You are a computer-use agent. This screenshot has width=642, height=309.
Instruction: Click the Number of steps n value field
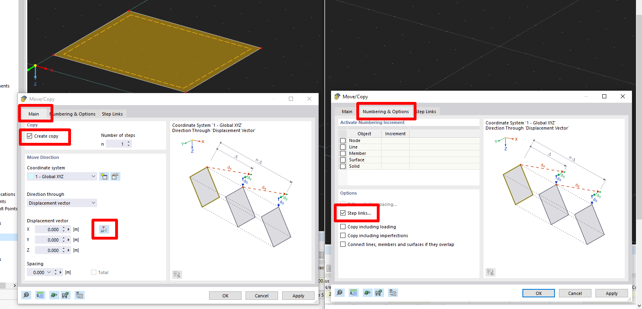[x=116, y=144]
